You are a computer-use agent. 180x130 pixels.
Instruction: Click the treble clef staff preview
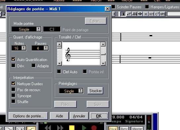coord(81,54)
